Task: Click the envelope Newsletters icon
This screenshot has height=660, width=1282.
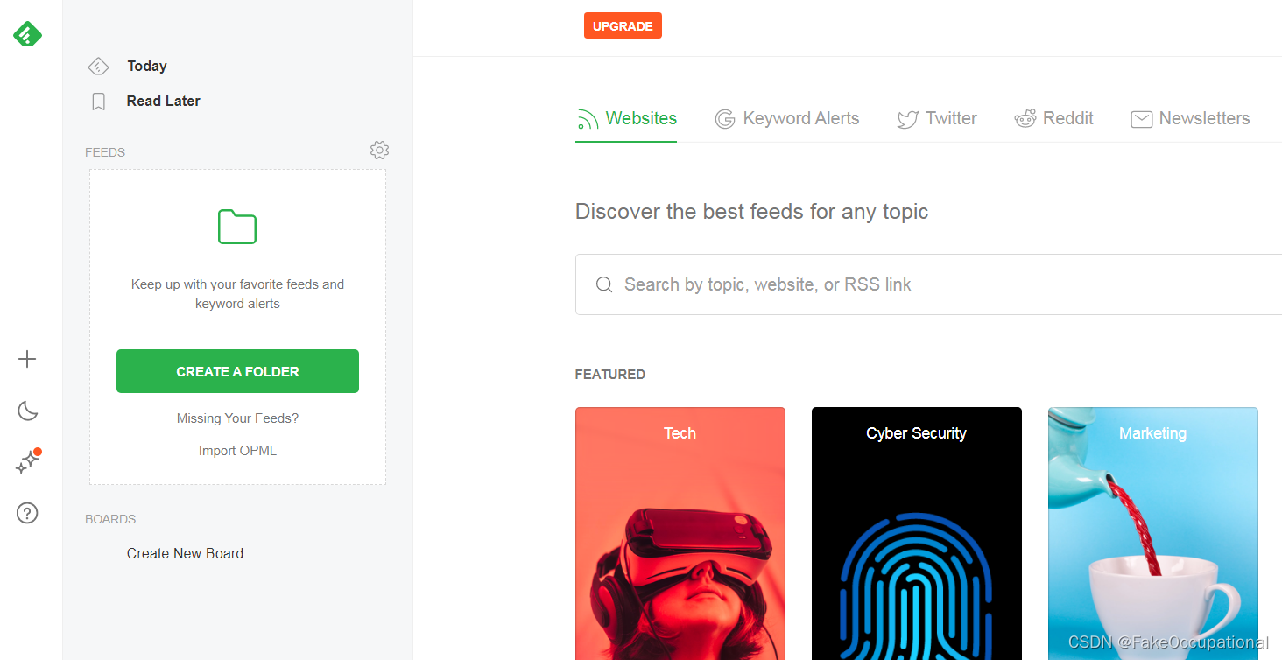Action: tap(1141, 119)
